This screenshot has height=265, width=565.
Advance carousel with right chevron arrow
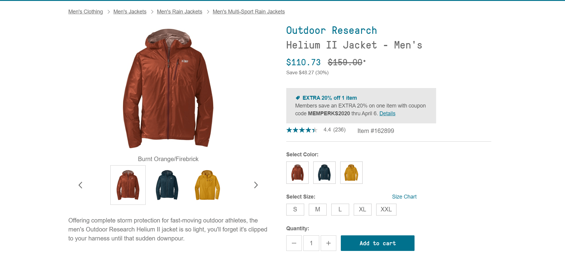(256, 185)
